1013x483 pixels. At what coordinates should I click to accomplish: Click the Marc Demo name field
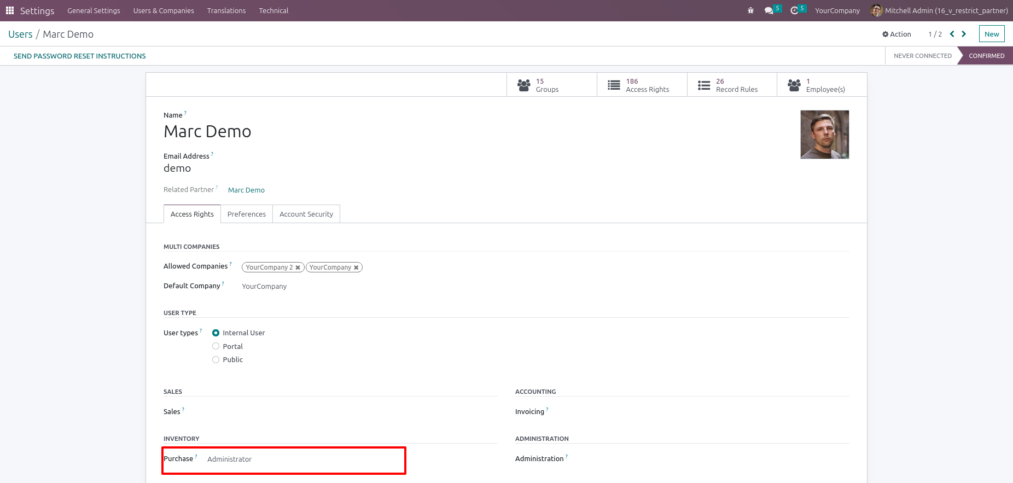(207, 131)
